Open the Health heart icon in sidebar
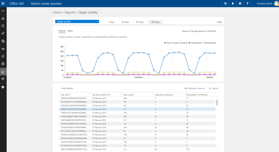 [x=3, y=79]
